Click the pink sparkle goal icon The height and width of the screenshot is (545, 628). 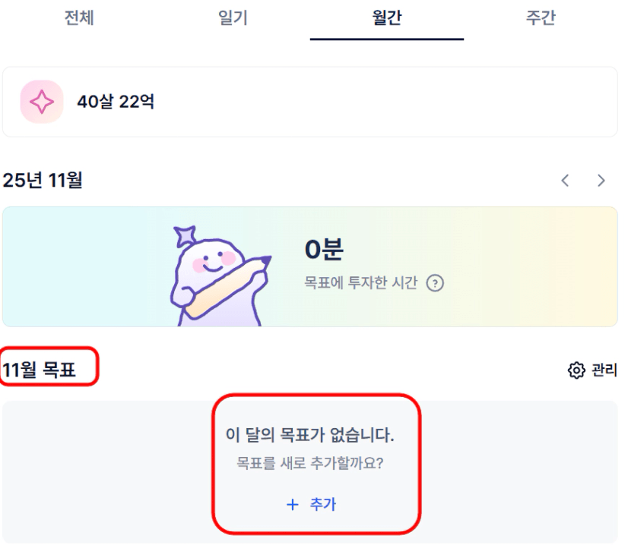(41, 101)
